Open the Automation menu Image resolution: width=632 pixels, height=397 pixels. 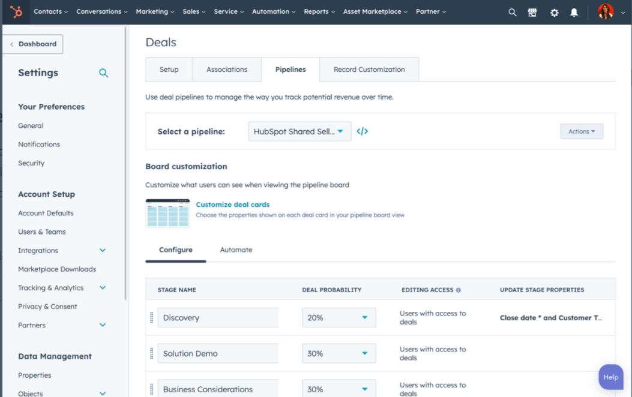274,11
